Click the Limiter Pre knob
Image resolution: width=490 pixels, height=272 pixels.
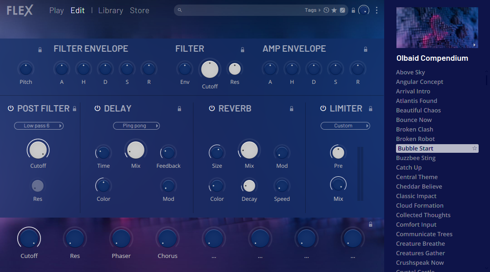(x=338, y=153)
